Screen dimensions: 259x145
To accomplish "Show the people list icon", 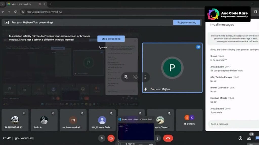I will click(249, 138).
